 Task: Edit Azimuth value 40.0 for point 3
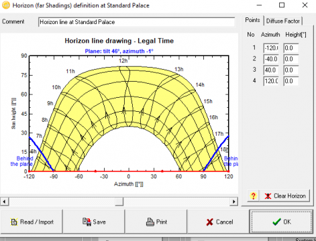(x=271, y=70)
